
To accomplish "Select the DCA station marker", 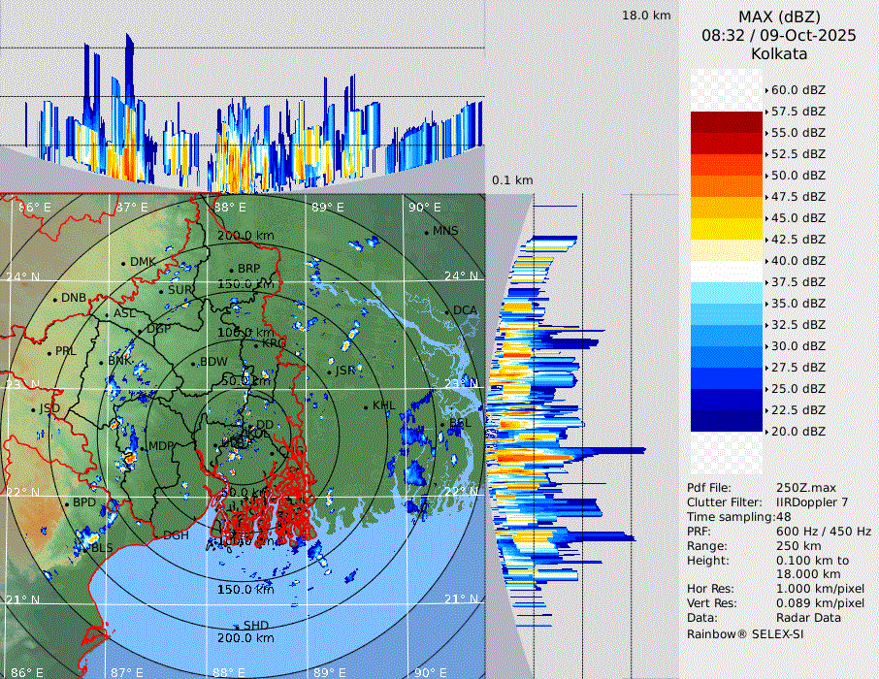I will [x=447, y=311].
